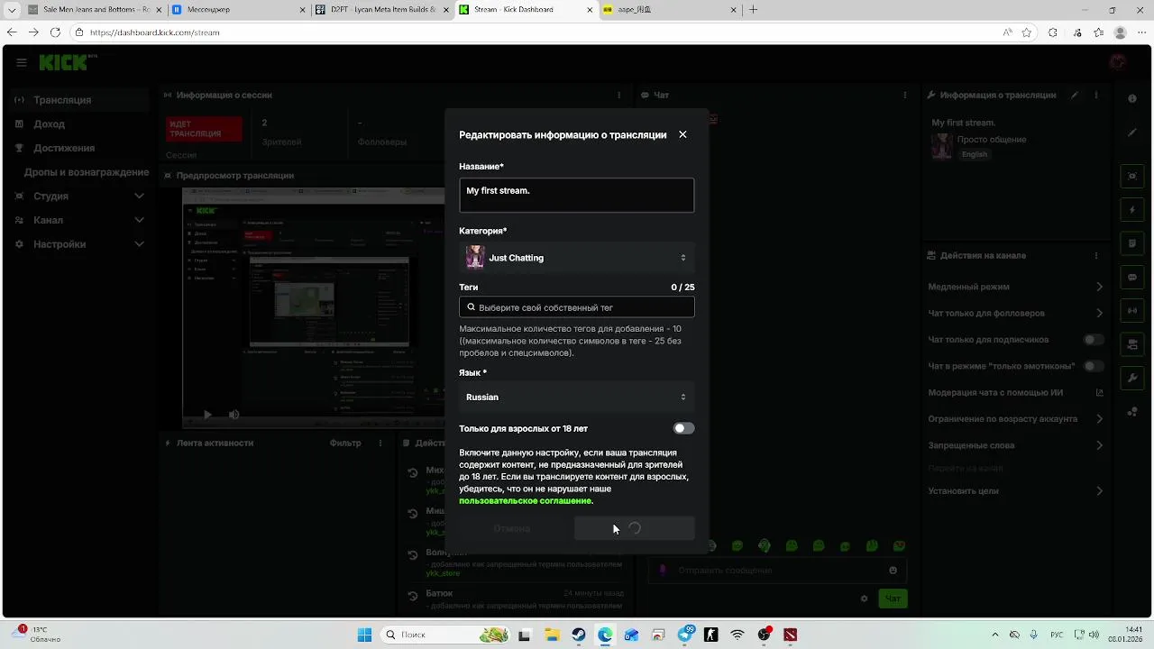Viewport: 1154px width, 649px height.
Task: Expand the Студия sidebar section
Action: coord(79,196)
